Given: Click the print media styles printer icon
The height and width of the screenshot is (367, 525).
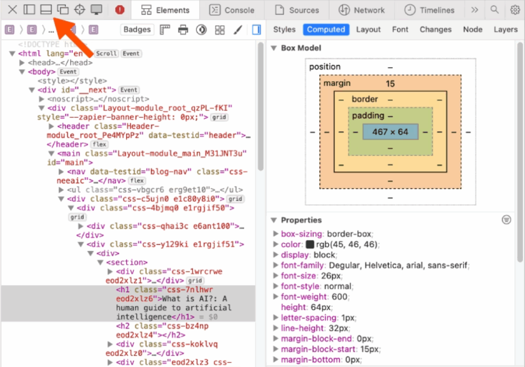Looking at the screenshot, I should point(183,30).
